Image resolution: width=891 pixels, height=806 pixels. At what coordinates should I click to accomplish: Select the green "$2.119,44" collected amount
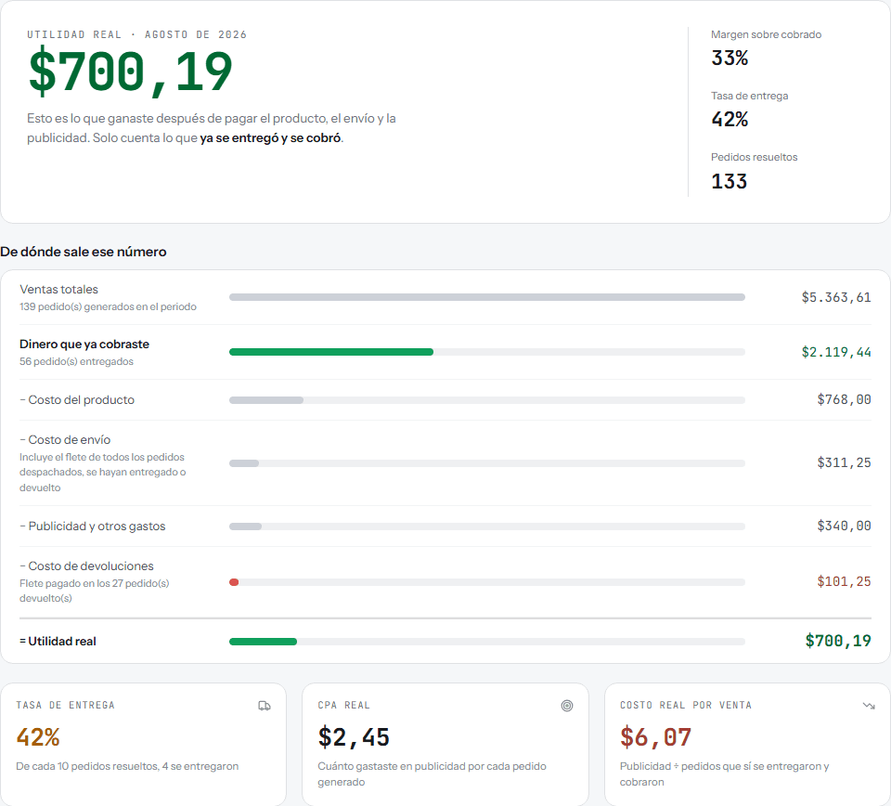pos(836,352)
